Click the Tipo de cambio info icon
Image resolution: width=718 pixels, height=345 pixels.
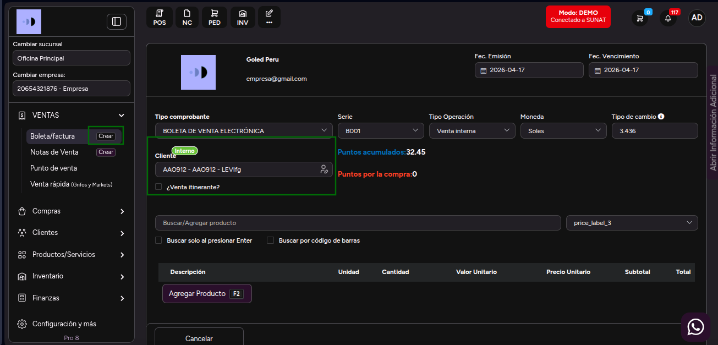tap(661, 117)
